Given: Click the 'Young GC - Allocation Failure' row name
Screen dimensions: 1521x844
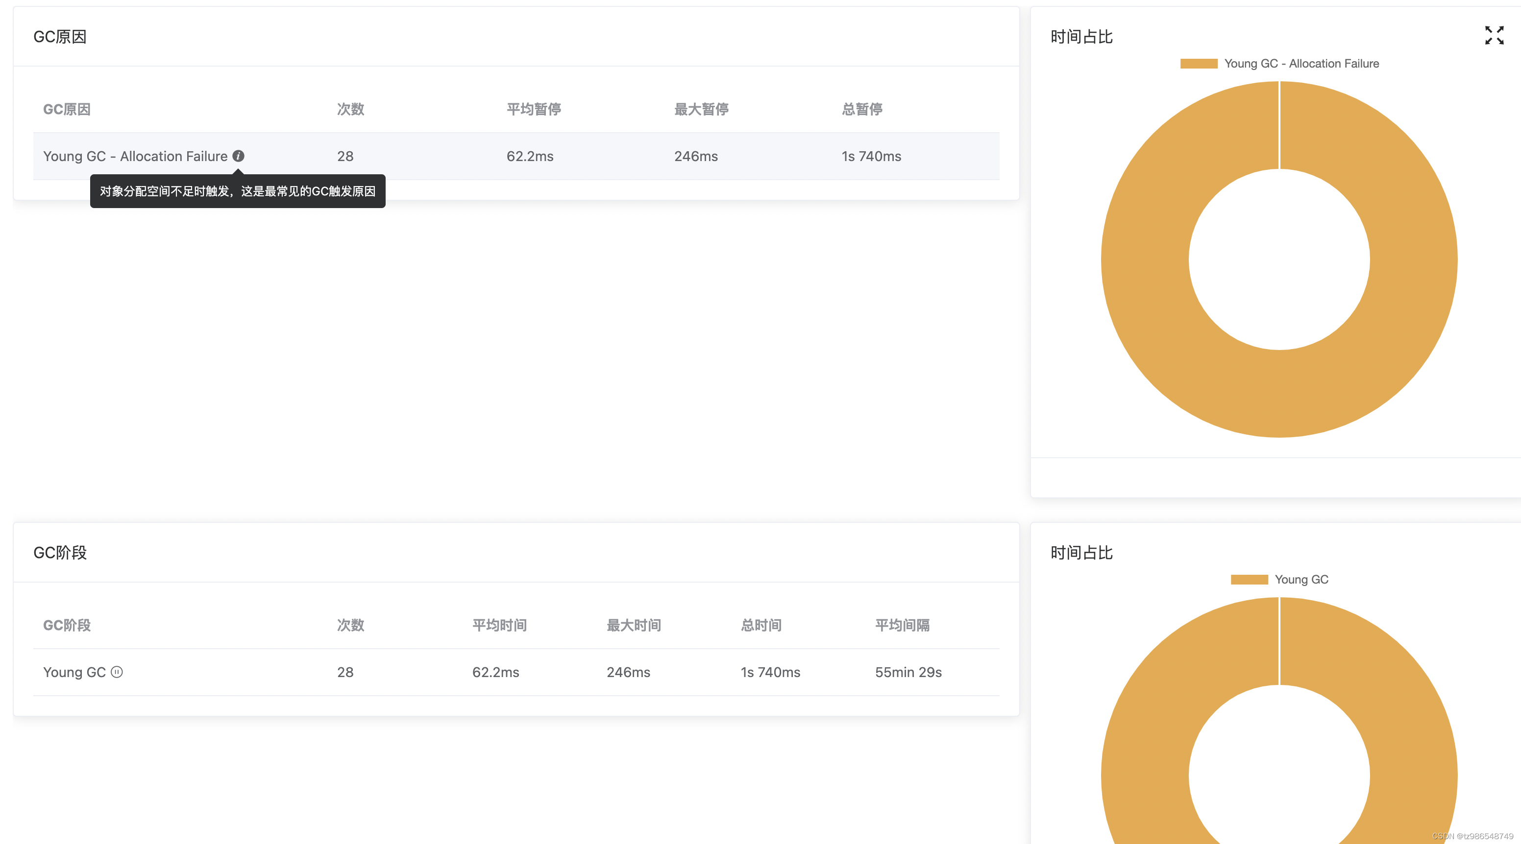Looking at the screenshot, I should (135, 156).
